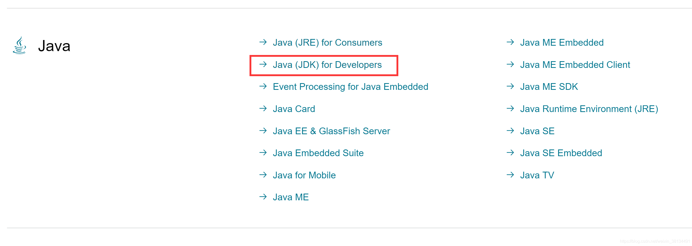The height and width of the screenshot is (246, 692).
Task: Open the Java ME link
Action: 291,197
